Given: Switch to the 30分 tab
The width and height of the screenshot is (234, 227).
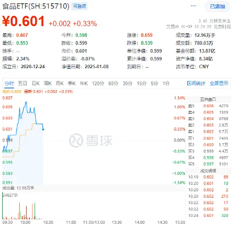Looking at the screenshot, I should pos(128,83).
